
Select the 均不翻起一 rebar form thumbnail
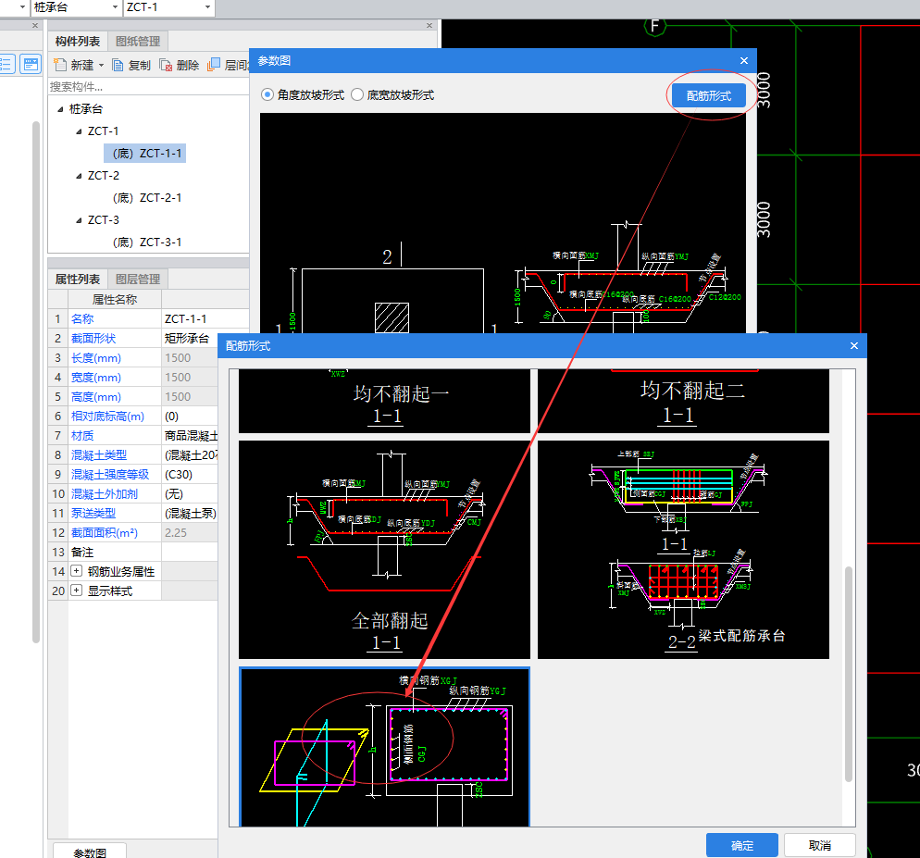pos(384,401)
